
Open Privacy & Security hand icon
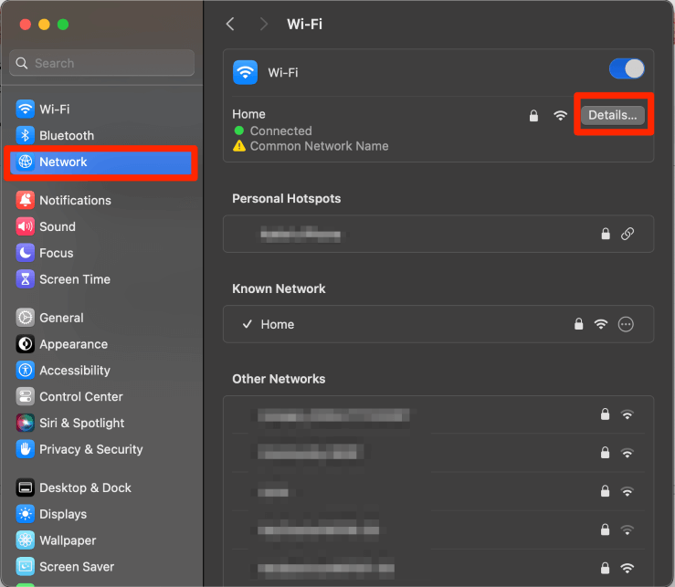[x=25, y=449]
